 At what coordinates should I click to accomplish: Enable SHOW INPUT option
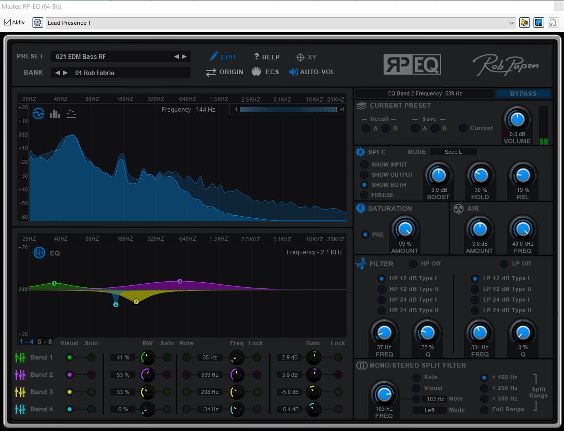(x=364, y=164)
